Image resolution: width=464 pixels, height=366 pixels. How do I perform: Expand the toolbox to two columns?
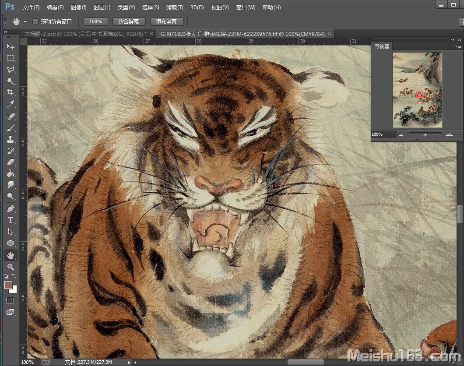[x=6, y=32]
